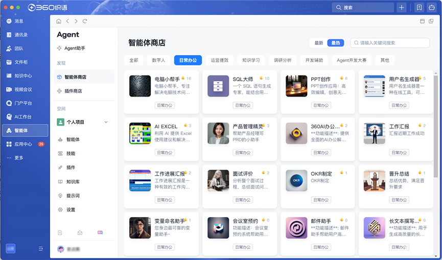Open 视频会议 in the left sidebar
Viewport: 442px width, 260px height.
(23, 89)
